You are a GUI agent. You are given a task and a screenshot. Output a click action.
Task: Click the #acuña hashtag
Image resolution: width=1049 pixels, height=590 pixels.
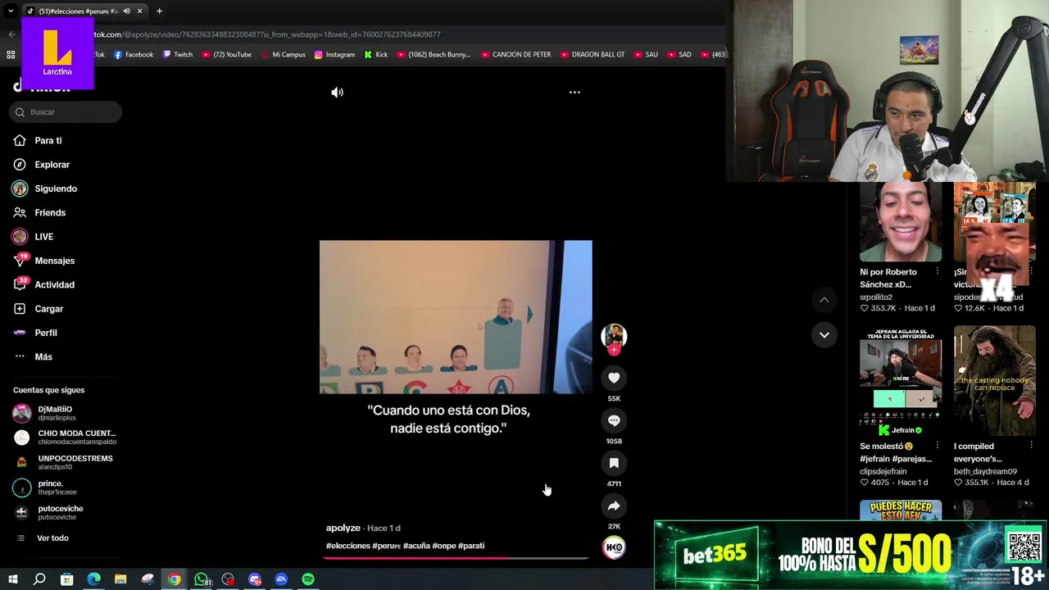pyautogui.click(x=416, y=546)
